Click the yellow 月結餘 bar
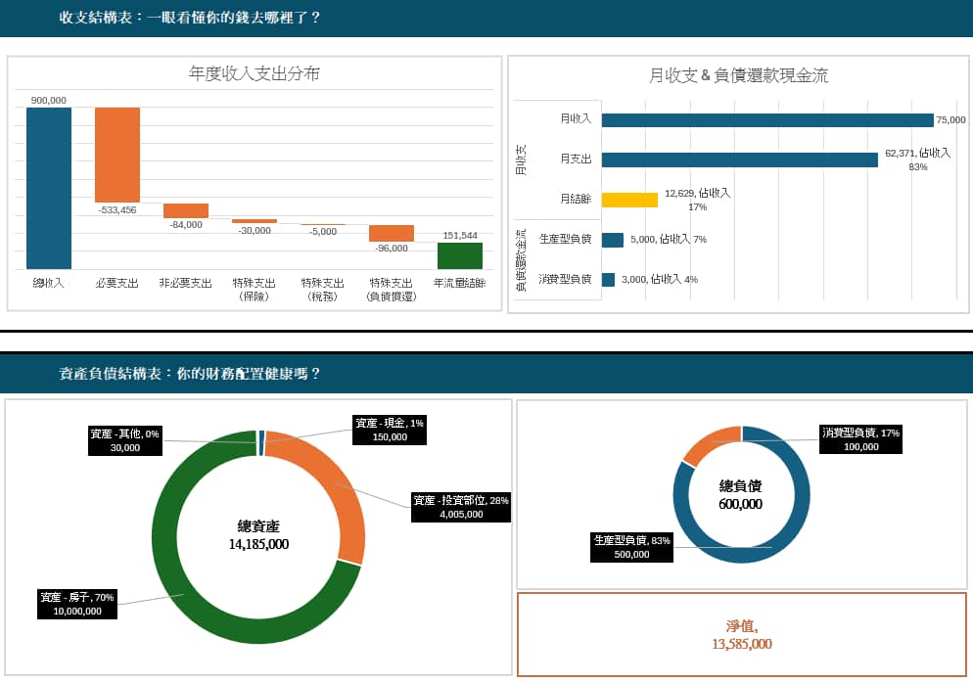Image resolution: width=973 pixels, height=683 pixels. coord(628,200)
